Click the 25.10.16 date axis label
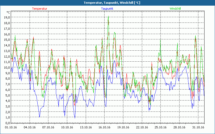Screen dimensions: 215x134 [x=160, y=128]
